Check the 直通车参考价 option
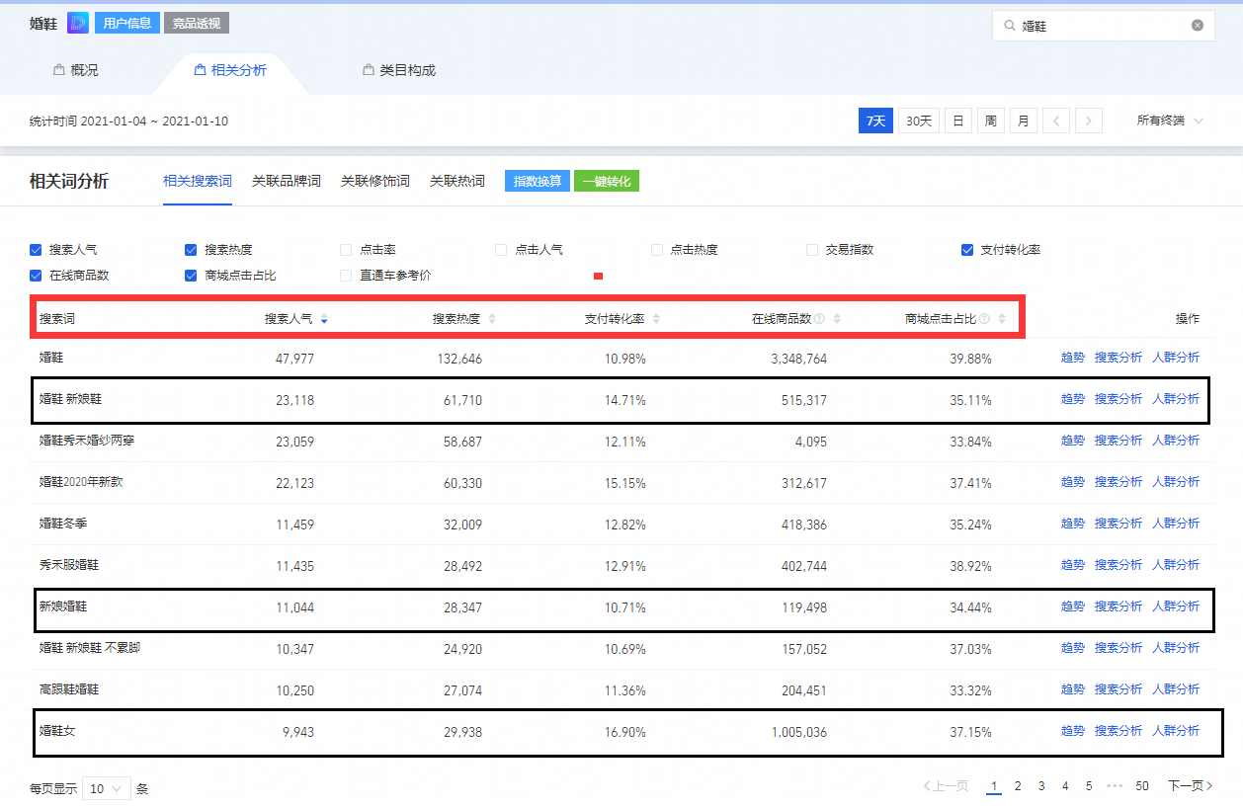1243x808 pixels. 346,276
